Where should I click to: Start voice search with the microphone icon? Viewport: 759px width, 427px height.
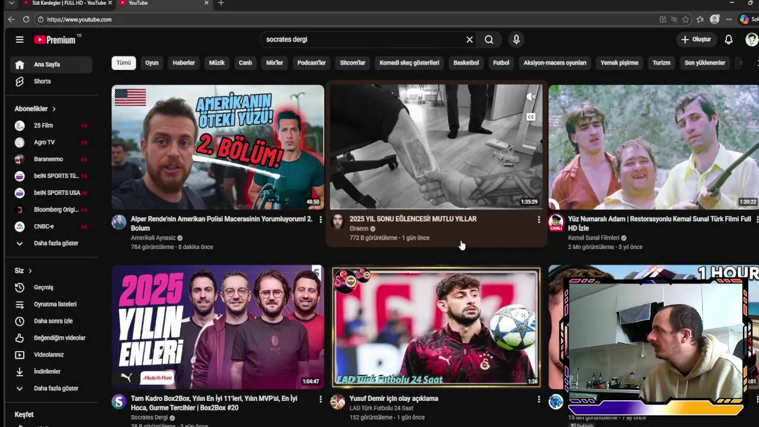(x=516, y=40)
